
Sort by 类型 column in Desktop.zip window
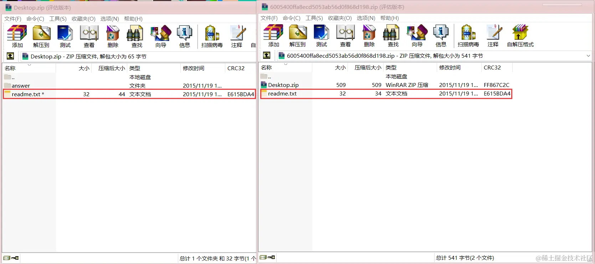154,68
